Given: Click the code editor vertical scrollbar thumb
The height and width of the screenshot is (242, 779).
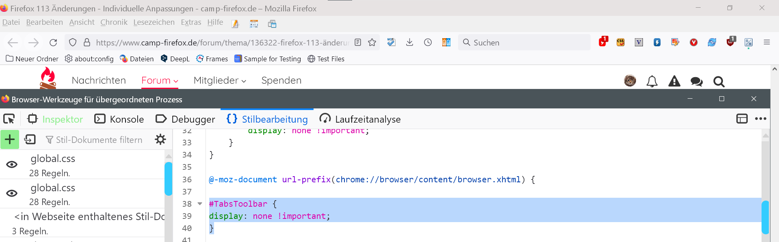Looking at the screenshot, I should (x=765, y=217).
